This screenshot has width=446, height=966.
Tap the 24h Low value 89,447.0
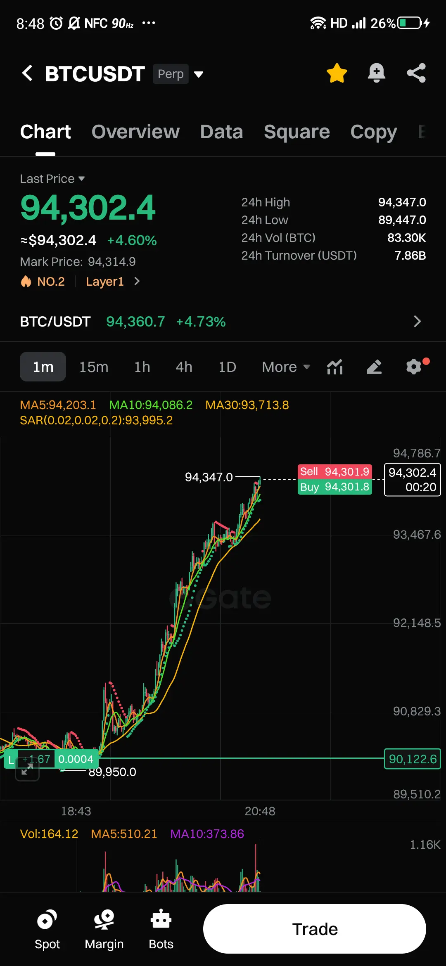click(x=402, y=220)
